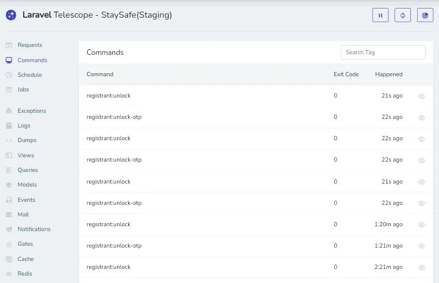Navigate to Models
439x283 pixels.
pyautogui.click(x=27, y=185)
